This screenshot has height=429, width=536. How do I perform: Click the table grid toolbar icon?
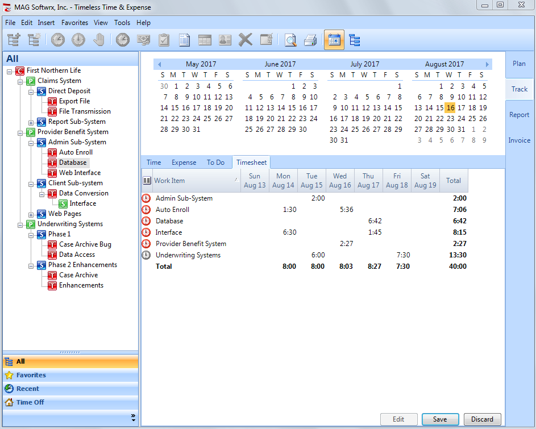tap(205, 40)
